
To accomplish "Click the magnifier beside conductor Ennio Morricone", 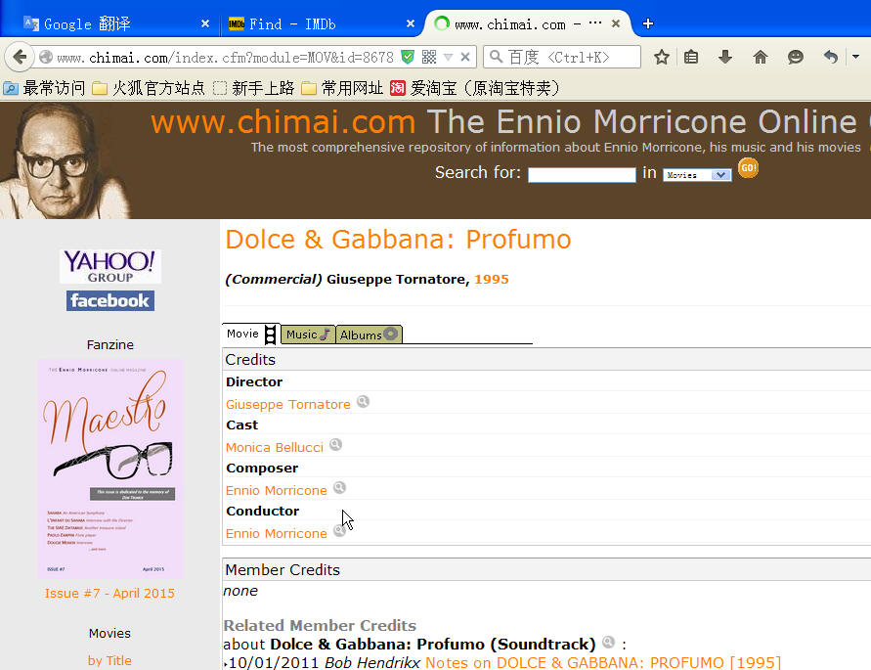I will pos(339,530).
